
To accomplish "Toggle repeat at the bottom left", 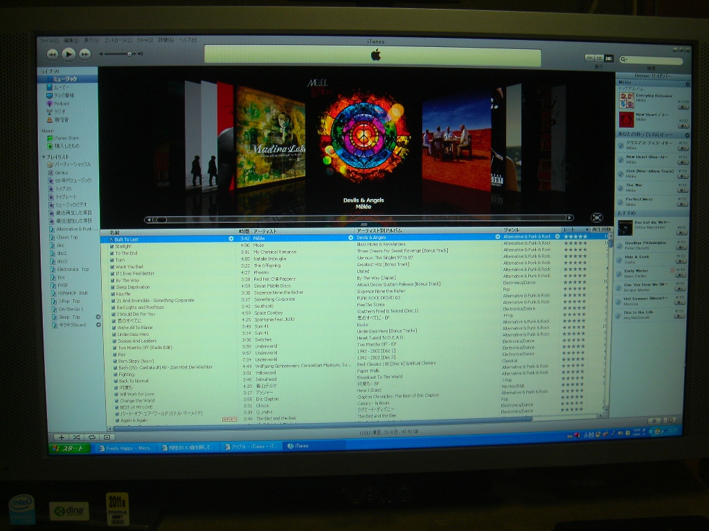I will [92, 437].
